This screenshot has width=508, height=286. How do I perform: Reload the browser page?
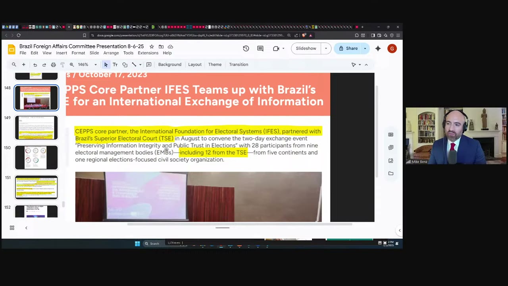[x=19, y=35]
